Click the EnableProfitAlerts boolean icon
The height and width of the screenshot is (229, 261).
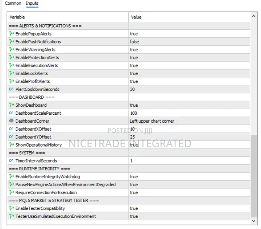(11, 81)
